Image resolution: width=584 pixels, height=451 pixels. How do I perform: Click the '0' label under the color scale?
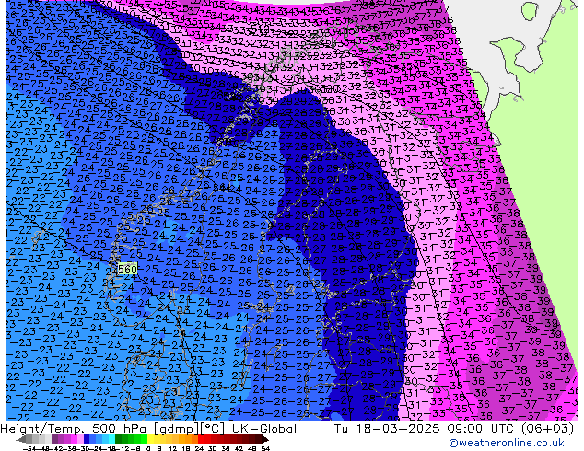click(148, 448)
